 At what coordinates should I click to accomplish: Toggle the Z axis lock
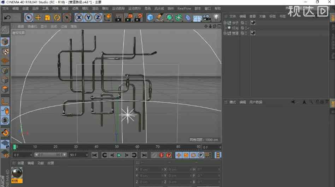[x=98, y=18]
